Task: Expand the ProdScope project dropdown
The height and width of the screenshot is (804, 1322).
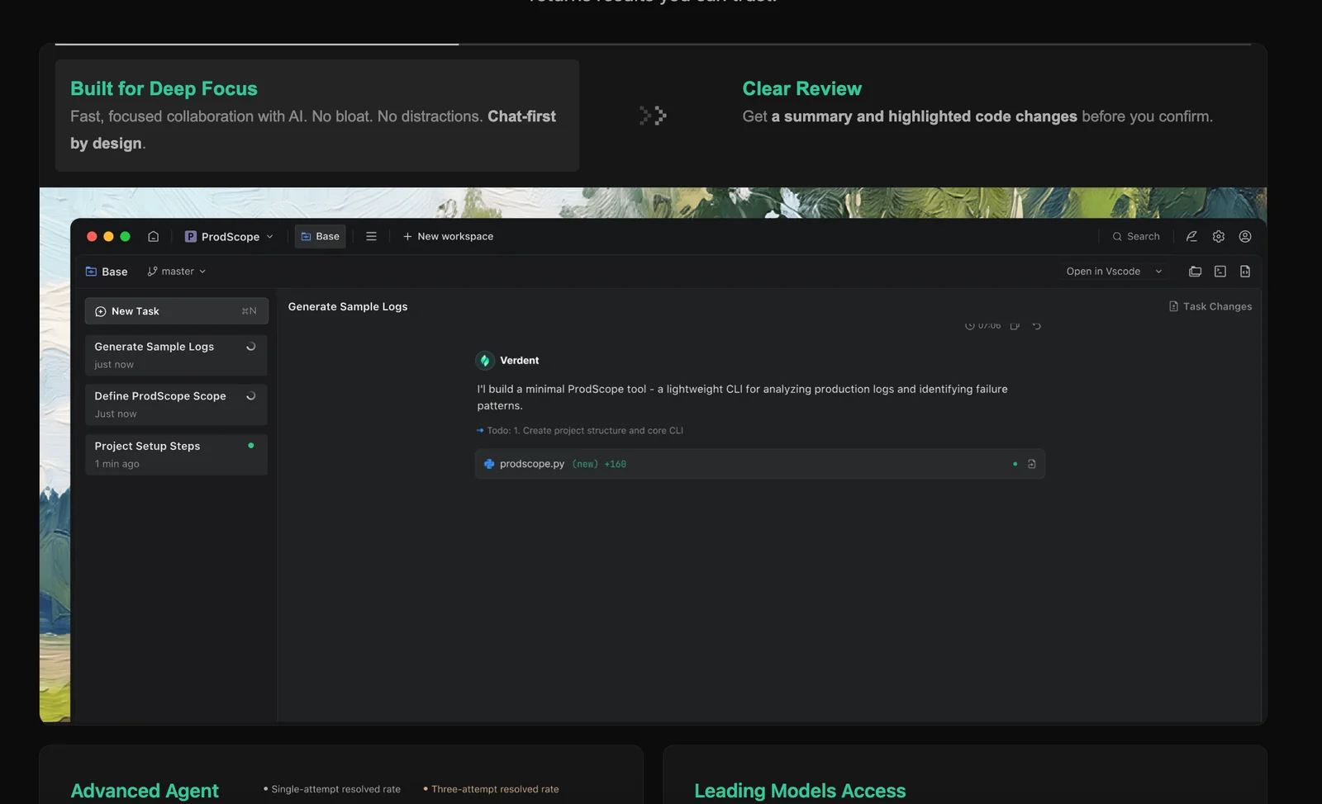Action: coord(229,237)
